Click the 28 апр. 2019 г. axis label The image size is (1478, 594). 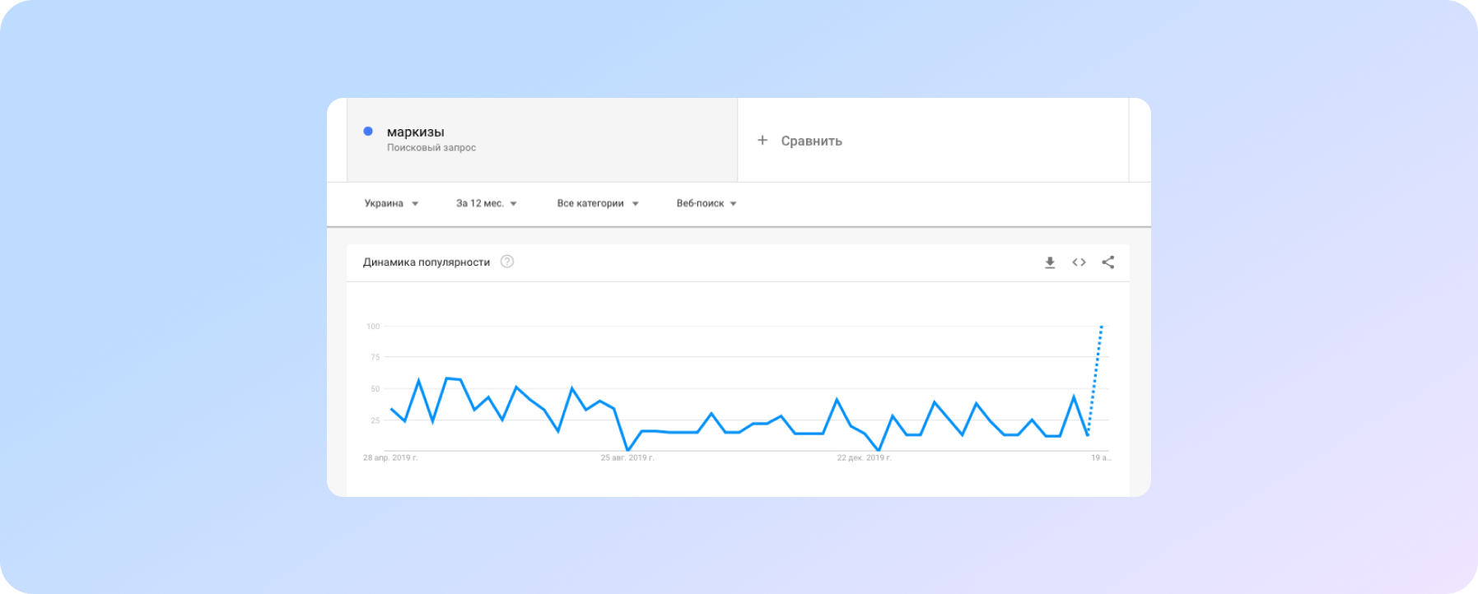pos(390,457)
